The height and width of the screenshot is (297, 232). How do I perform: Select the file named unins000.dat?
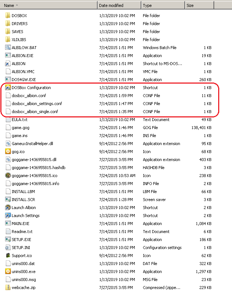click(23, 264)
